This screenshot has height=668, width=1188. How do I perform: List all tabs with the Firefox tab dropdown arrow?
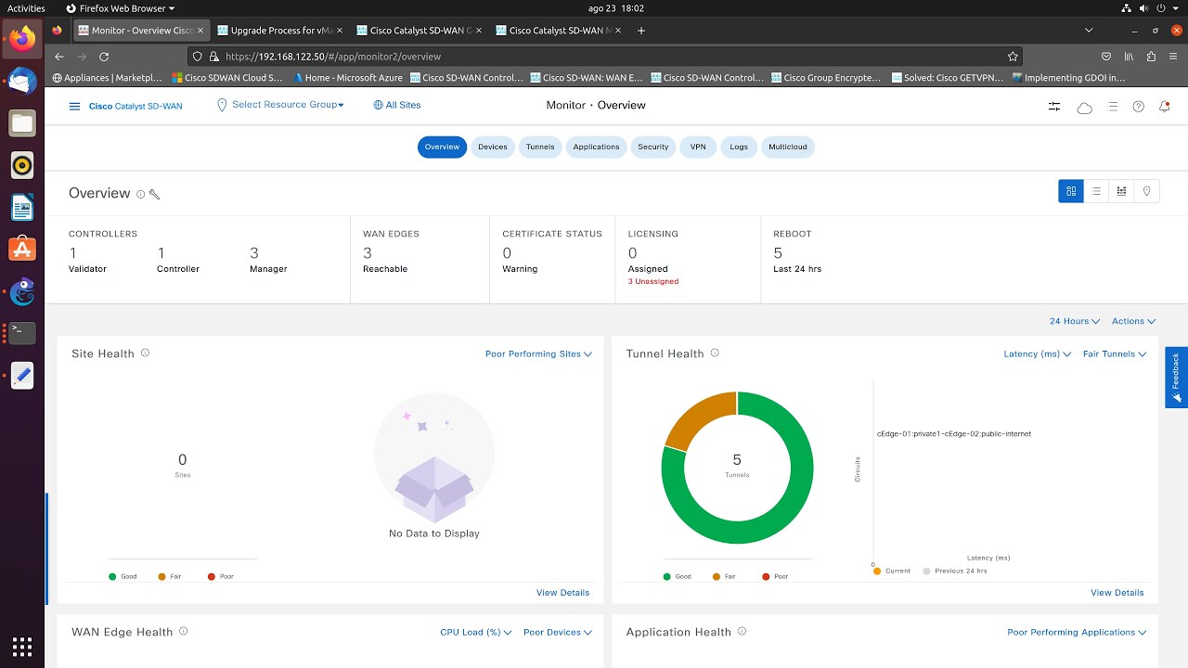(x=1089, y=31)
